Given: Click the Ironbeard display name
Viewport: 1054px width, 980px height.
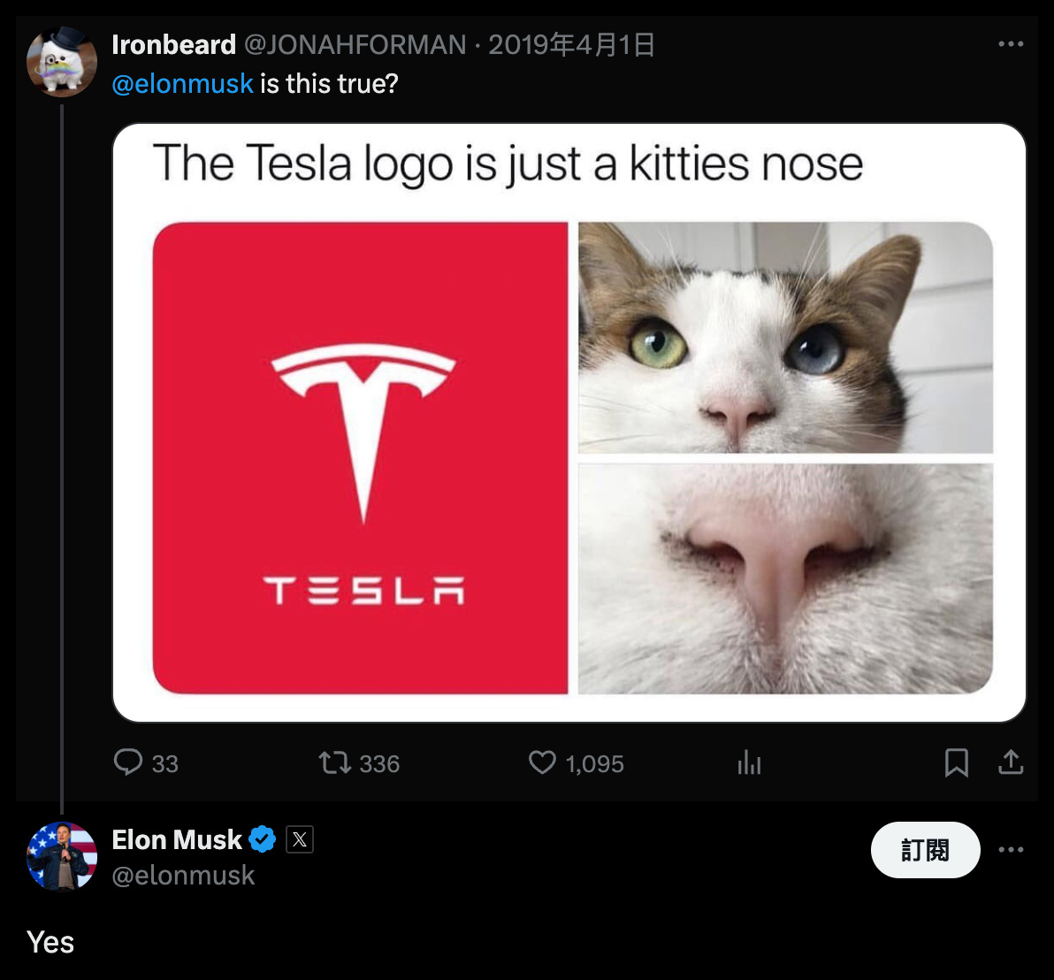Looking at the screenshot, I should pyautogui.click(x=174, y=45).
